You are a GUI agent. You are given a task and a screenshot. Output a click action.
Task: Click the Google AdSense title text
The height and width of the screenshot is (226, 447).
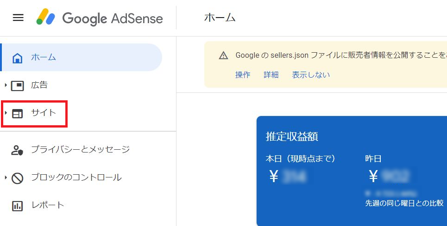tap(112, 19)
